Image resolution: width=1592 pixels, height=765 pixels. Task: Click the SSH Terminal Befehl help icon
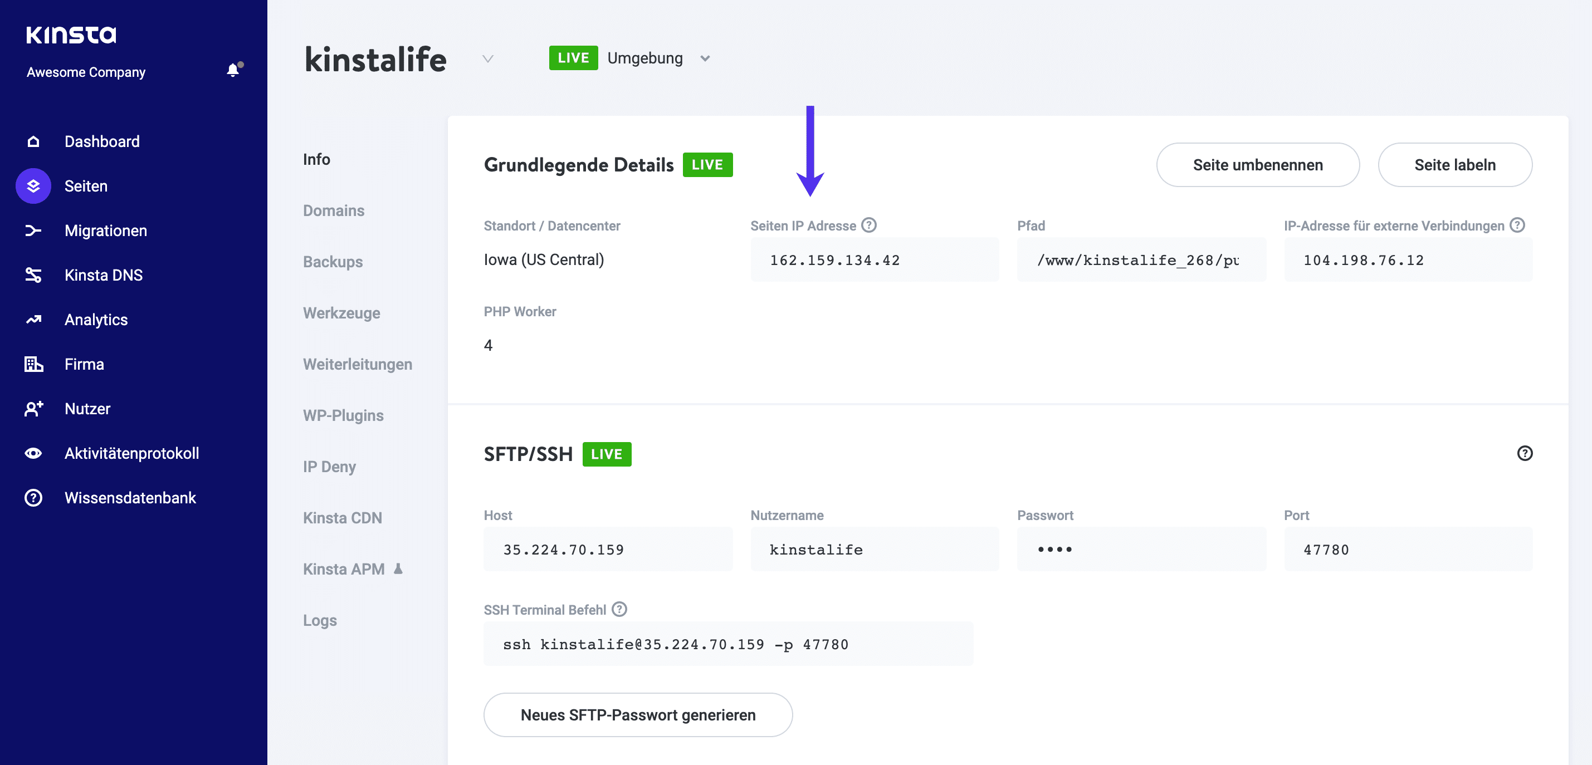click(x=619, y=609)
